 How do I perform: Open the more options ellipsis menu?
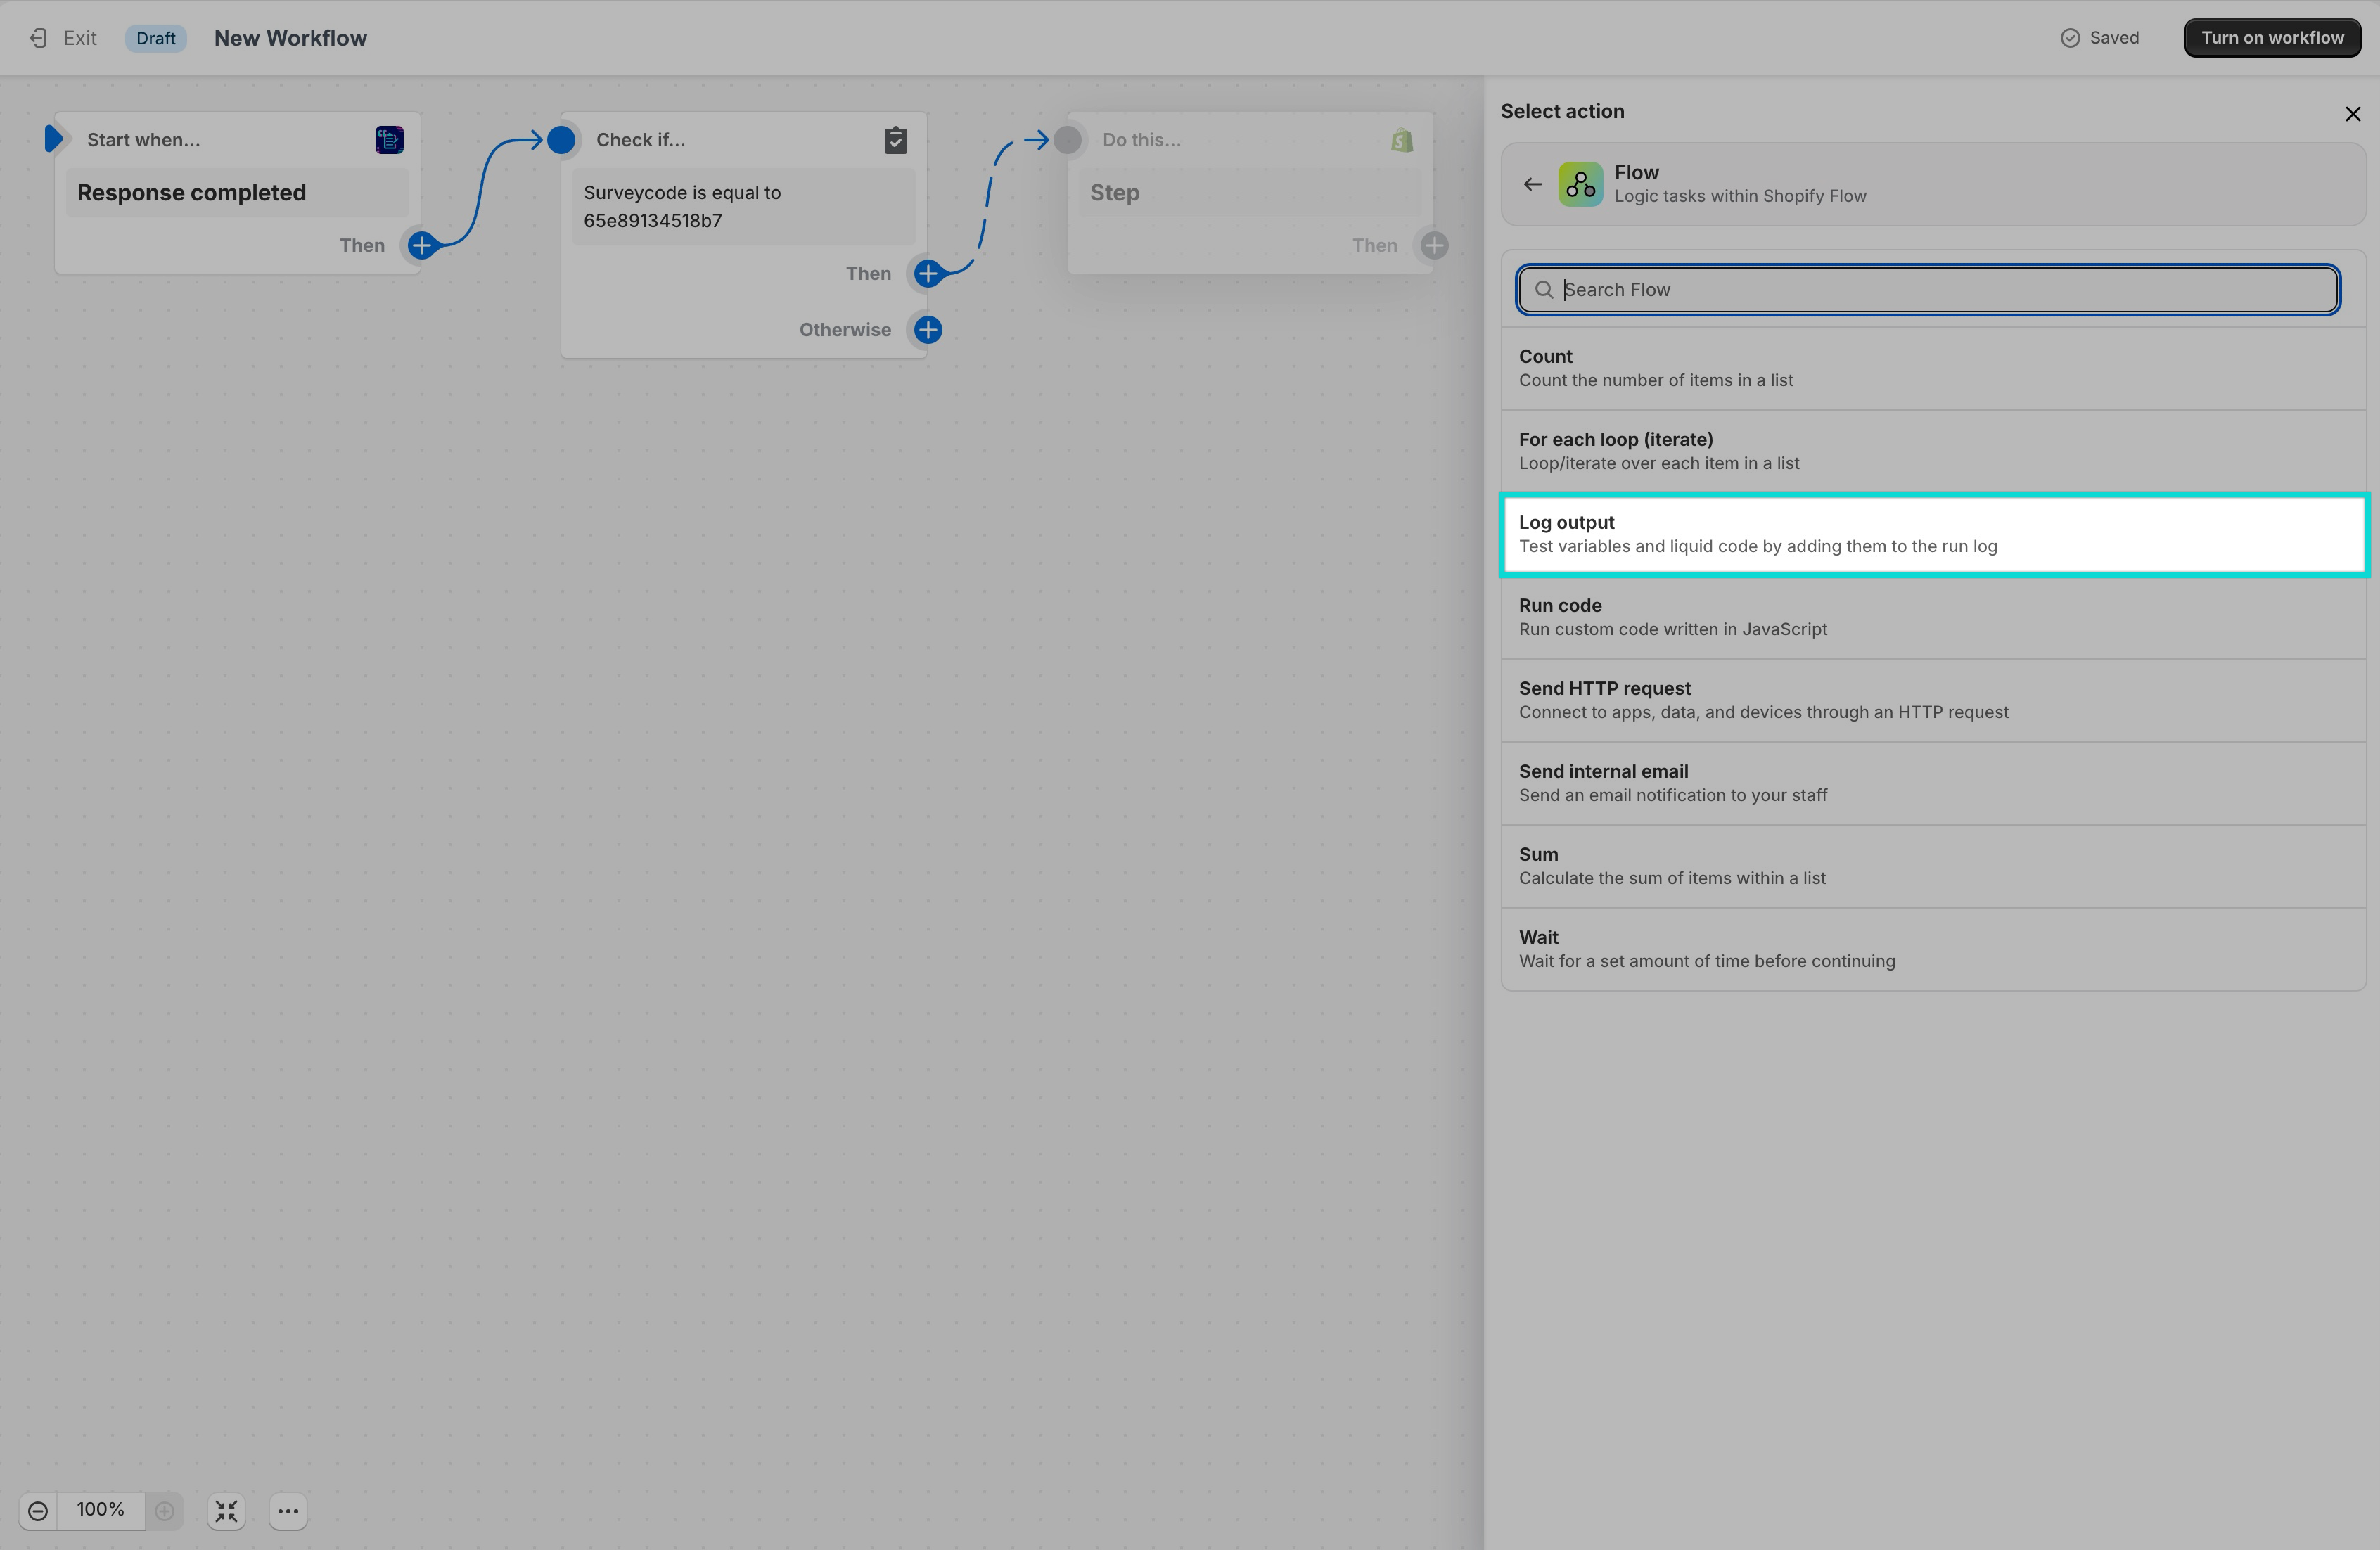click(288, 1511)
